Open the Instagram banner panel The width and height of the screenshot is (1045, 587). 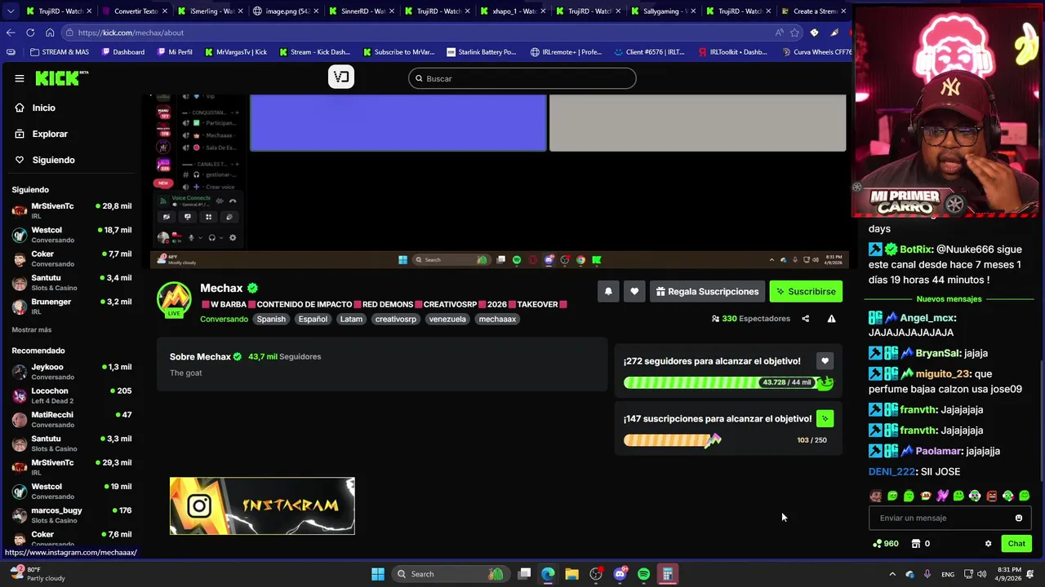pyautogui.click(x=262, y=506)
